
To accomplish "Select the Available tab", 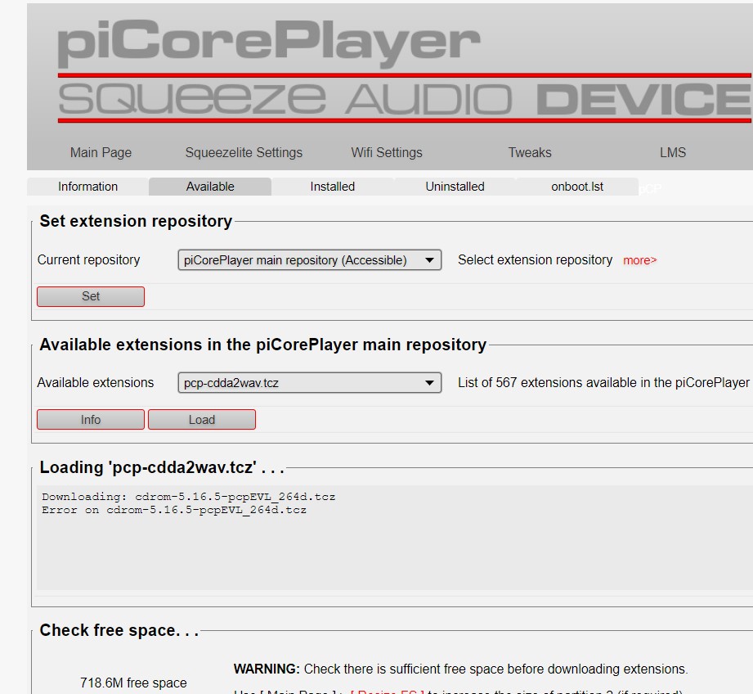I will point(210,187).
